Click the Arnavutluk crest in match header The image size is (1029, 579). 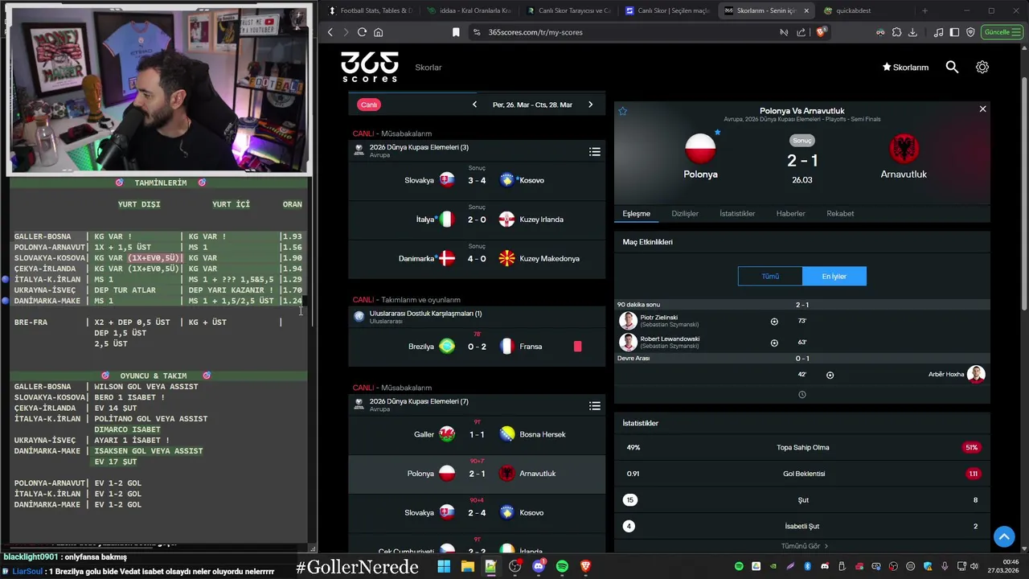click(x=904, y=148)
